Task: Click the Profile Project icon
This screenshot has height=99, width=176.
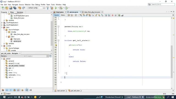Action: [66, 8]
